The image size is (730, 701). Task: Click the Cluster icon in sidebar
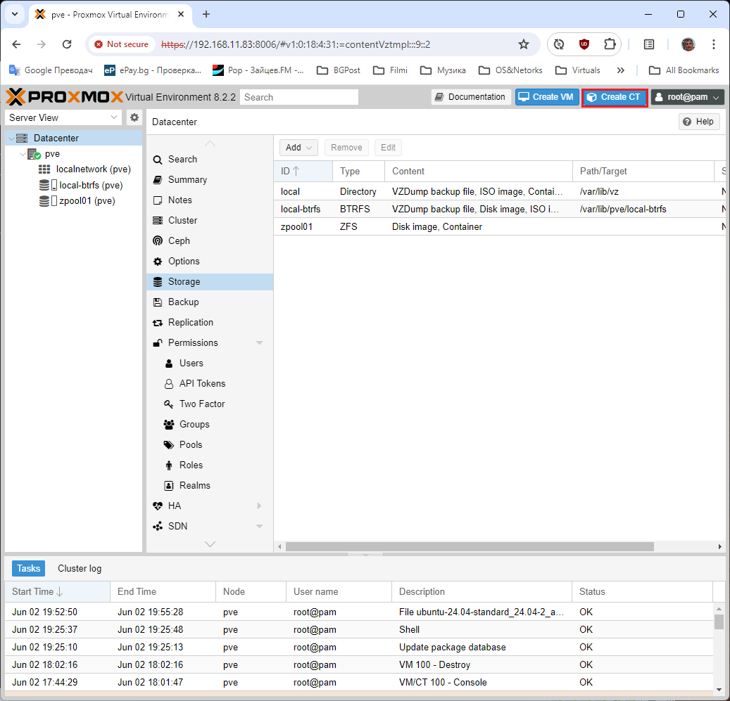[158, 220]
